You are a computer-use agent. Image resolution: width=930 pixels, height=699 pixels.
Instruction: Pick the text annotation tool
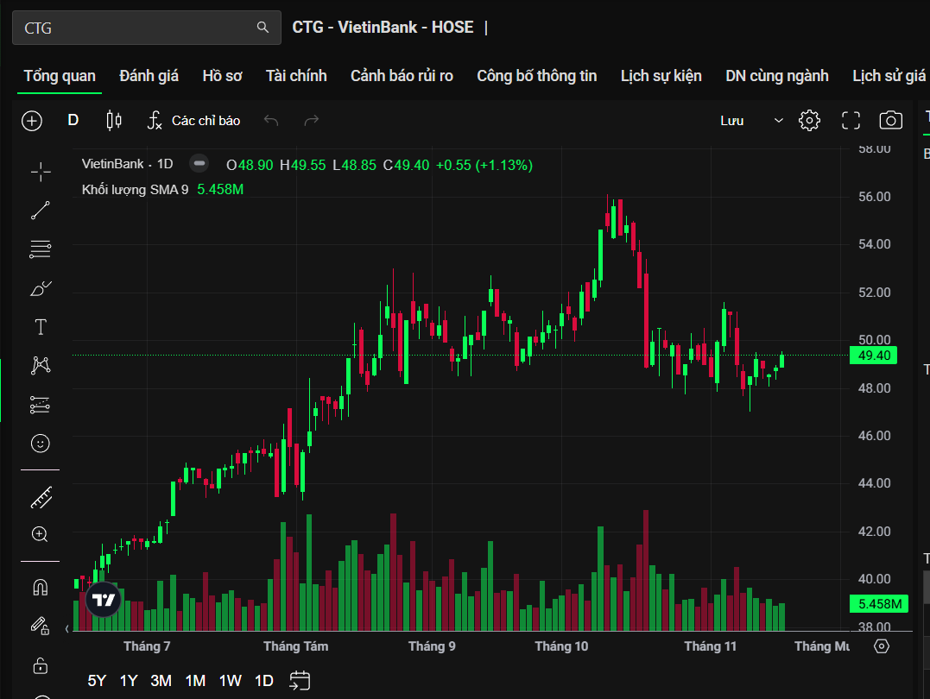[40, 327]
